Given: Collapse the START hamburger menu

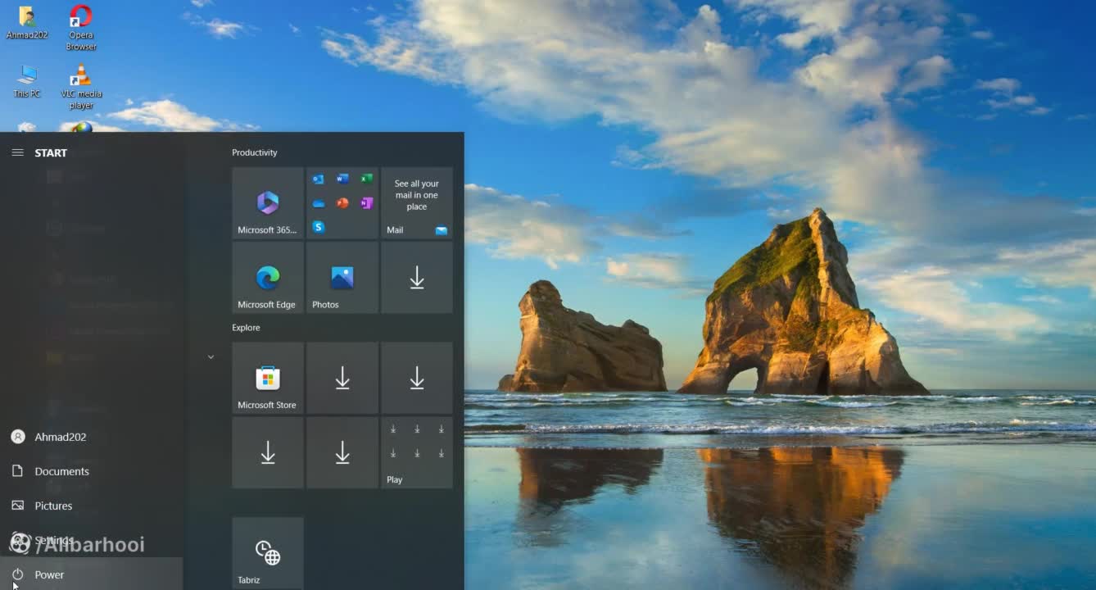Looking at the screenshot, I should (x=17, y=152).
